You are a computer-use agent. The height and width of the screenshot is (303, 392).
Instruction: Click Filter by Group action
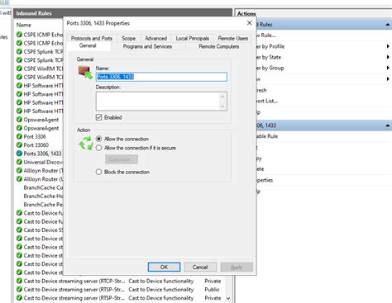pyautogui.click(x=270, y=68)
